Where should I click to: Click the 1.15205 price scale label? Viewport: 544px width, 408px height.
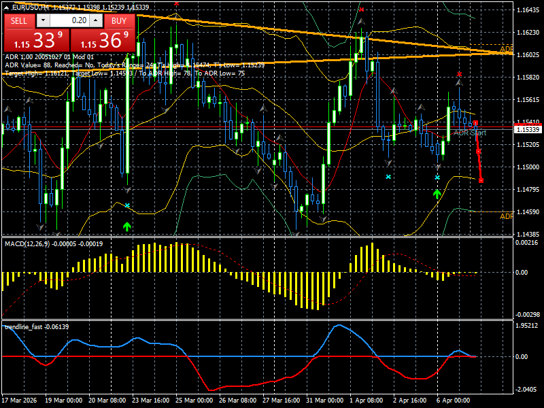click(528, 144)
